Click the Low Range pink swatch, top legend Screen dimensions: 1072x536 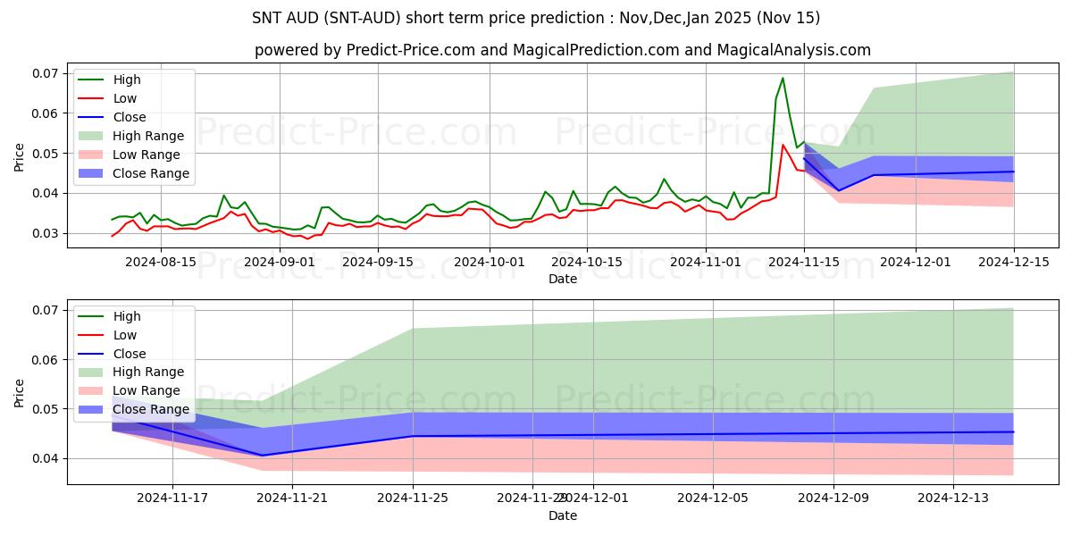click(93, 155)
